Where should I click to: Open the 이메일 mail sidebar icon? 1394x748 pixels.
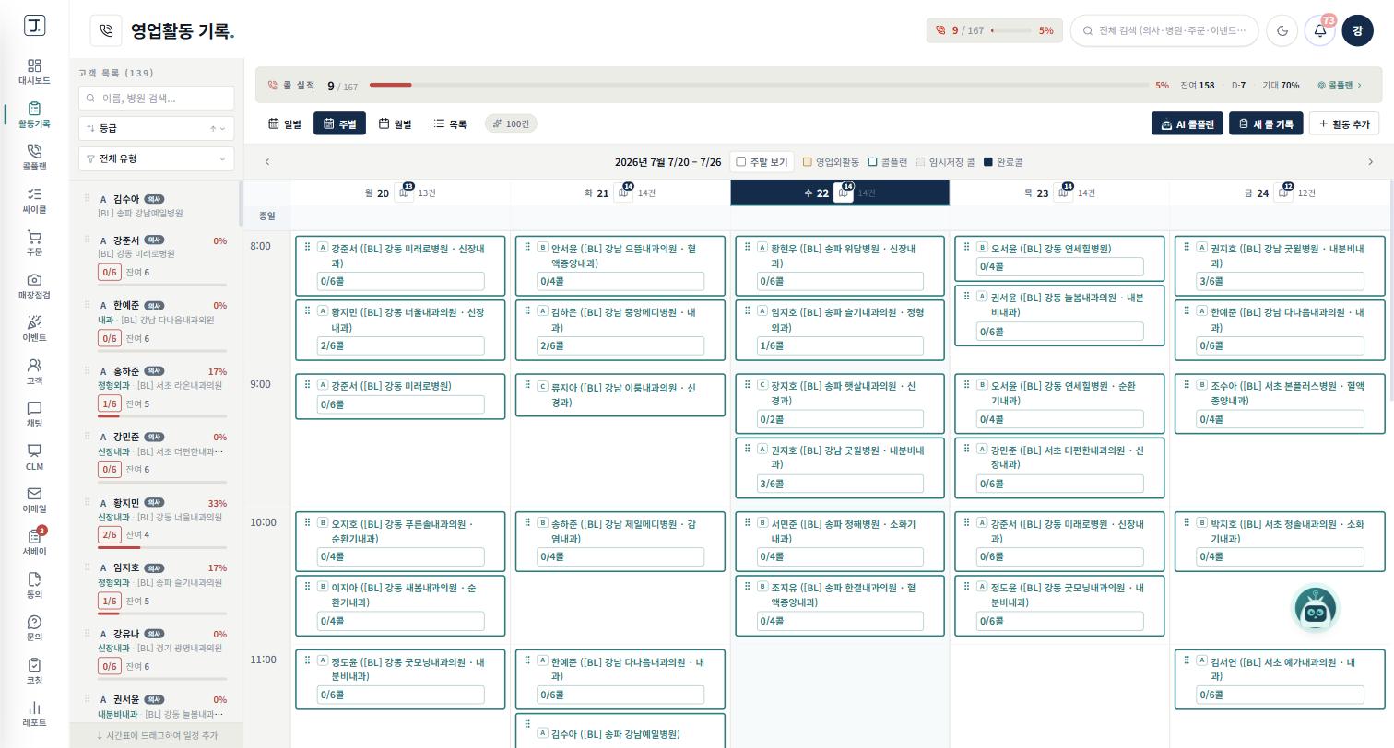[x=34, y=500]
